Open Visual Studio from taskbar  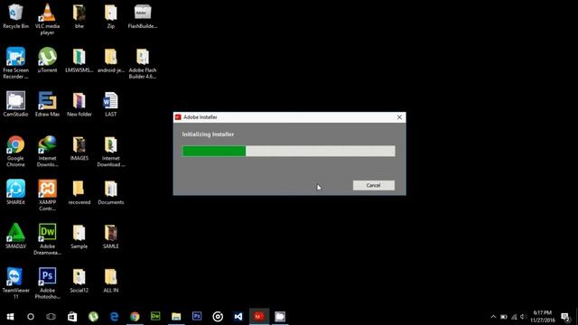coord(238,317)
